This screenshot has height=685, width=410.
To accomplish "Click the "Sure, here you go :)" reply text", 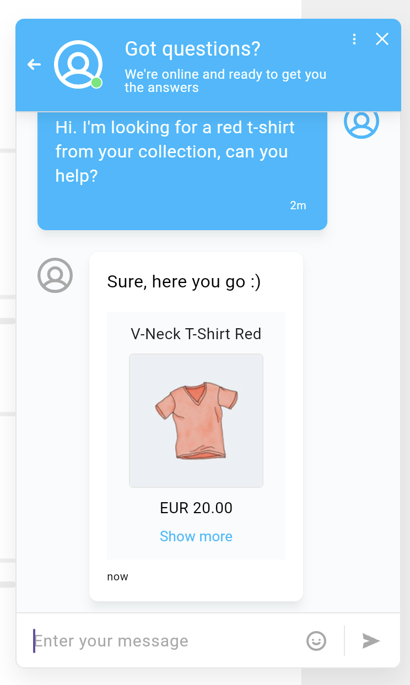I will click(184, 282).
